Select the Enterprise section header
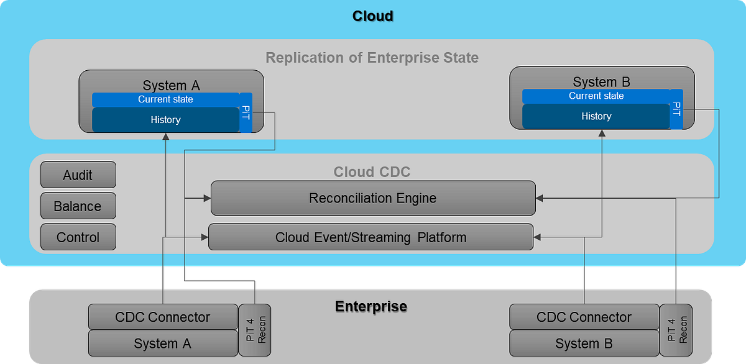Screen dimensions: 746x364 click(x=371, y=306)
